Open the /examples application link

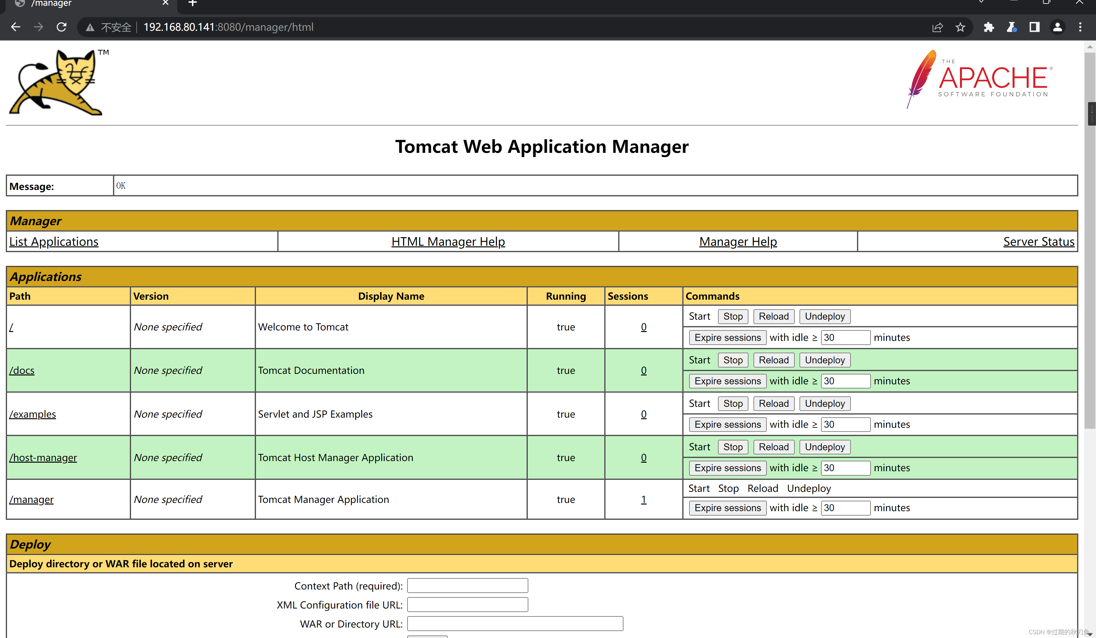(x=33, y=414)
